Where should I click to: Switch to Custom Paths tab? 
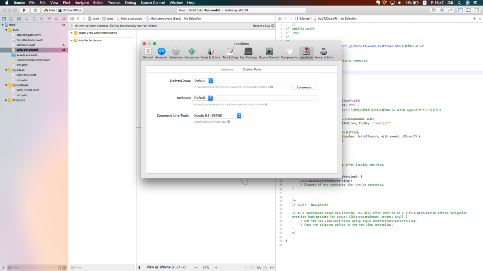coord(252,70)
